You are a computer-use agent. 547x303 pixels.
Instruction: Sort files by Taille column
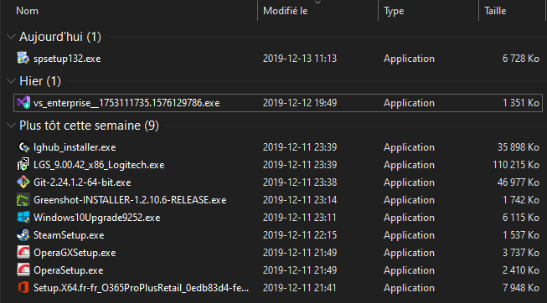point(495,11)
